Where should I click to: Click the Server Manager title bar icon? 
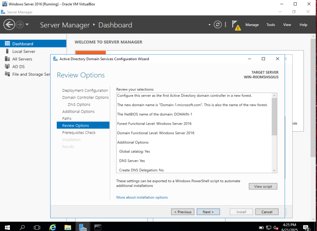(x=3, y=12)
